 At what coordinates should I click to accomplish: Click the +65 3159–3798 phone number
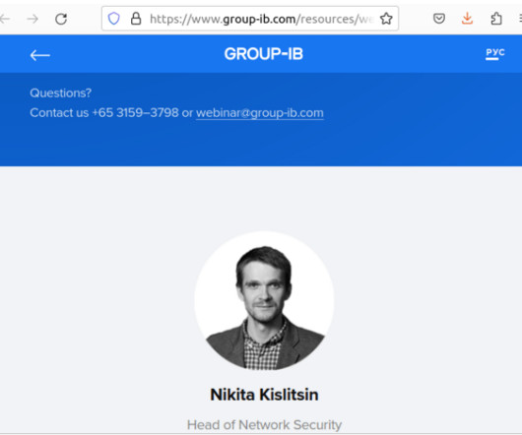click(135, 113)
